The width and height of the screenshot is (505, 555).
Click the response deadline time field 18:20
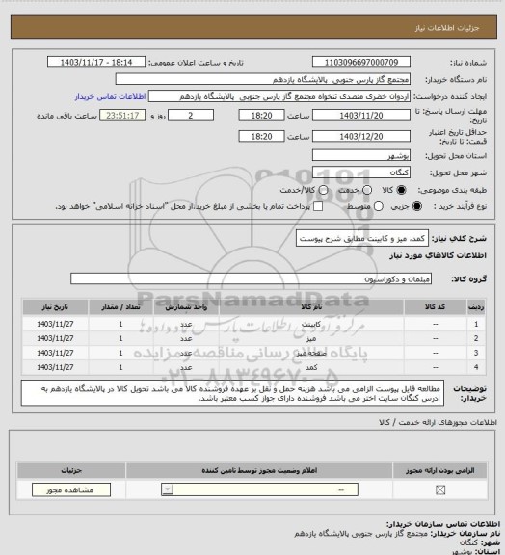(x=261, y=116)
